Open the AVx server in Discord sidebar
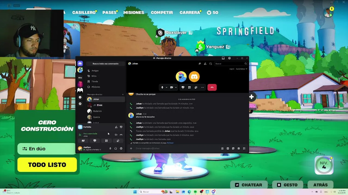348x195 pixels. [x=80, y=77]
